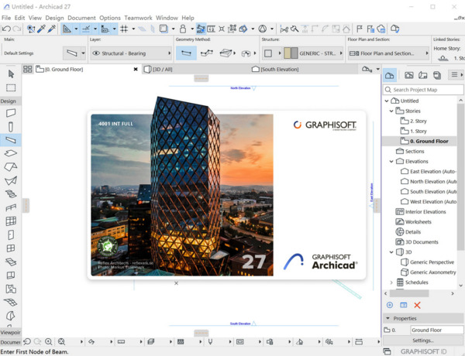Collapse the Stories tree node

[391, 111]
